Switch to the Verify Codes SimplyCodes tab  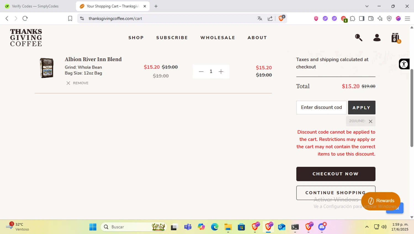pyautogui.click(x=35, y=6)
